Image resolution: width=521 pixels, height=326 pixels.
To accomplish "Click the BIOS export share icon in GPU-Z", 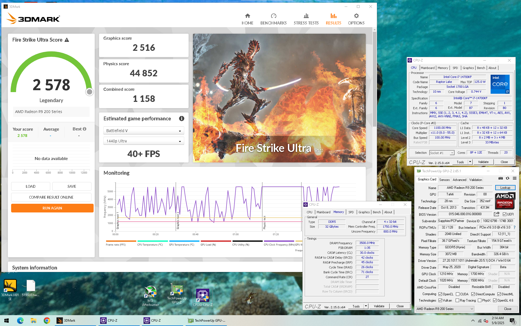I will pyautogui.click(x=497, y=214).
